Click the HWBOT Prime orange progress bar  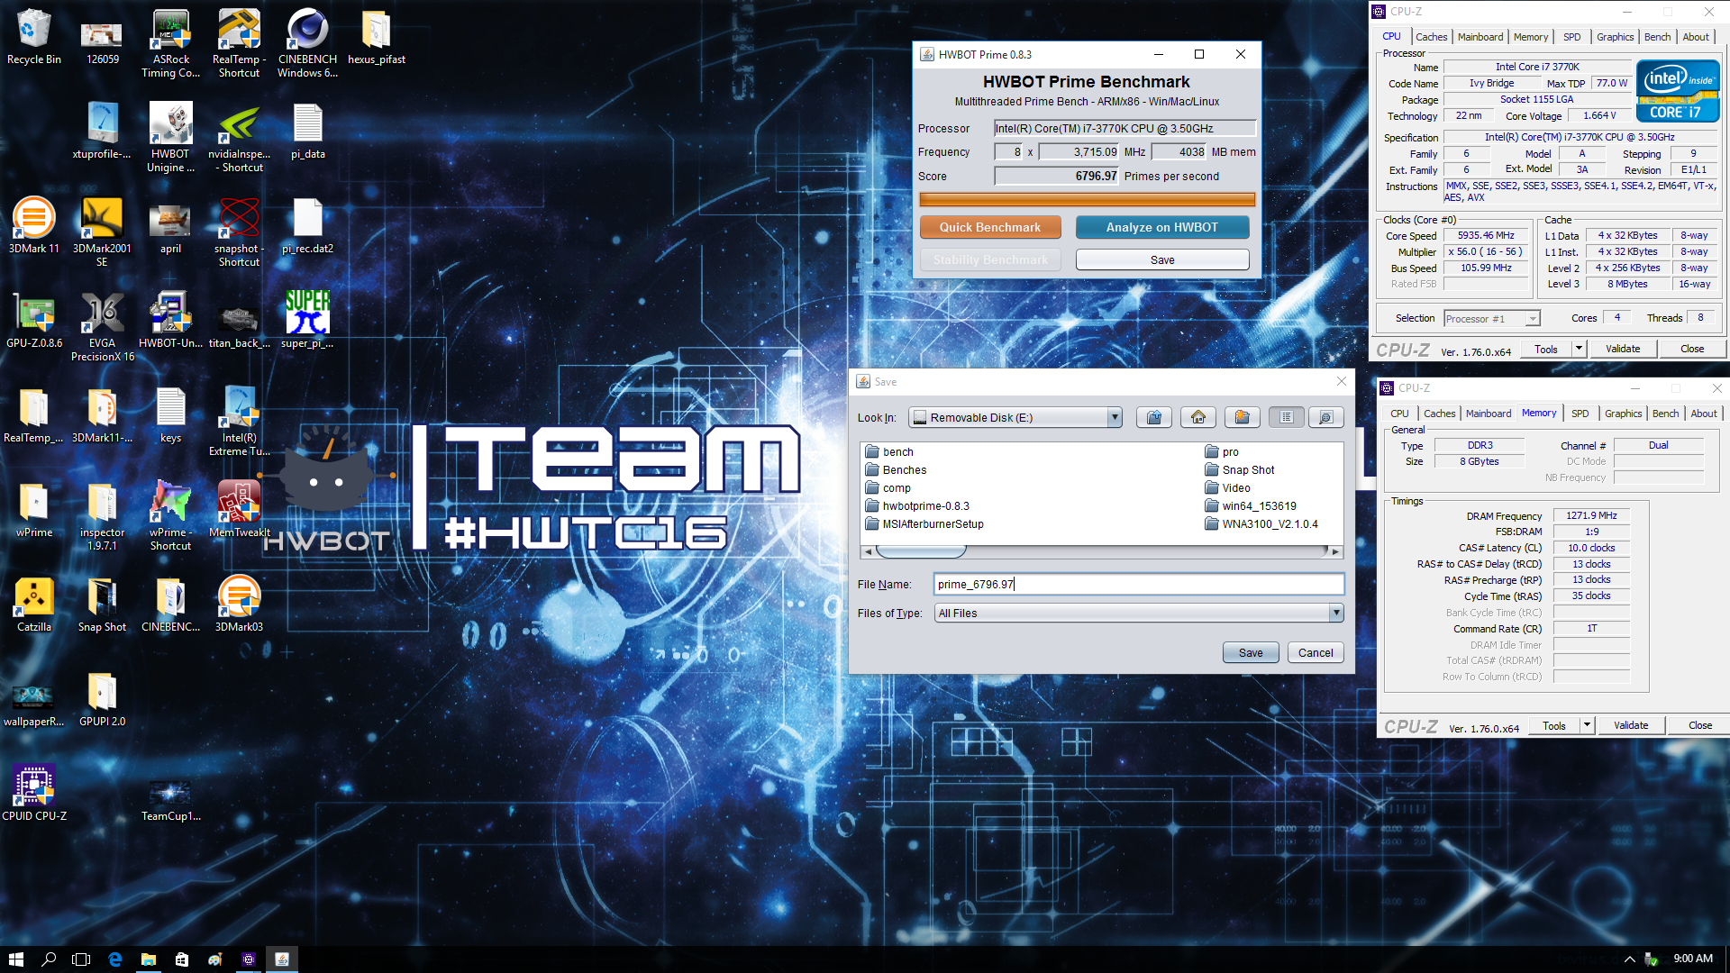point(1088,199)
